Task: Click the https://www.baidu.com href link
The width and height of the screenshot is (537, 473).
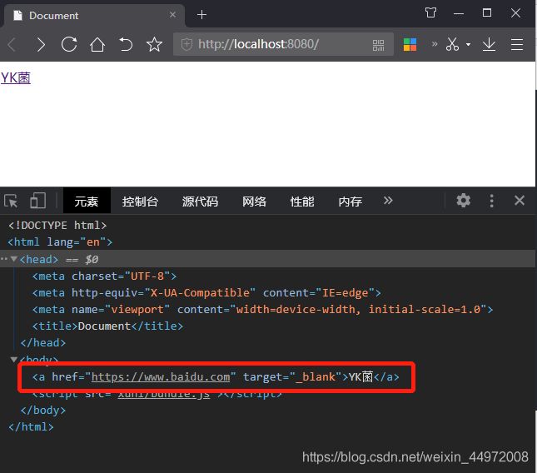Action: pos(161,376)
